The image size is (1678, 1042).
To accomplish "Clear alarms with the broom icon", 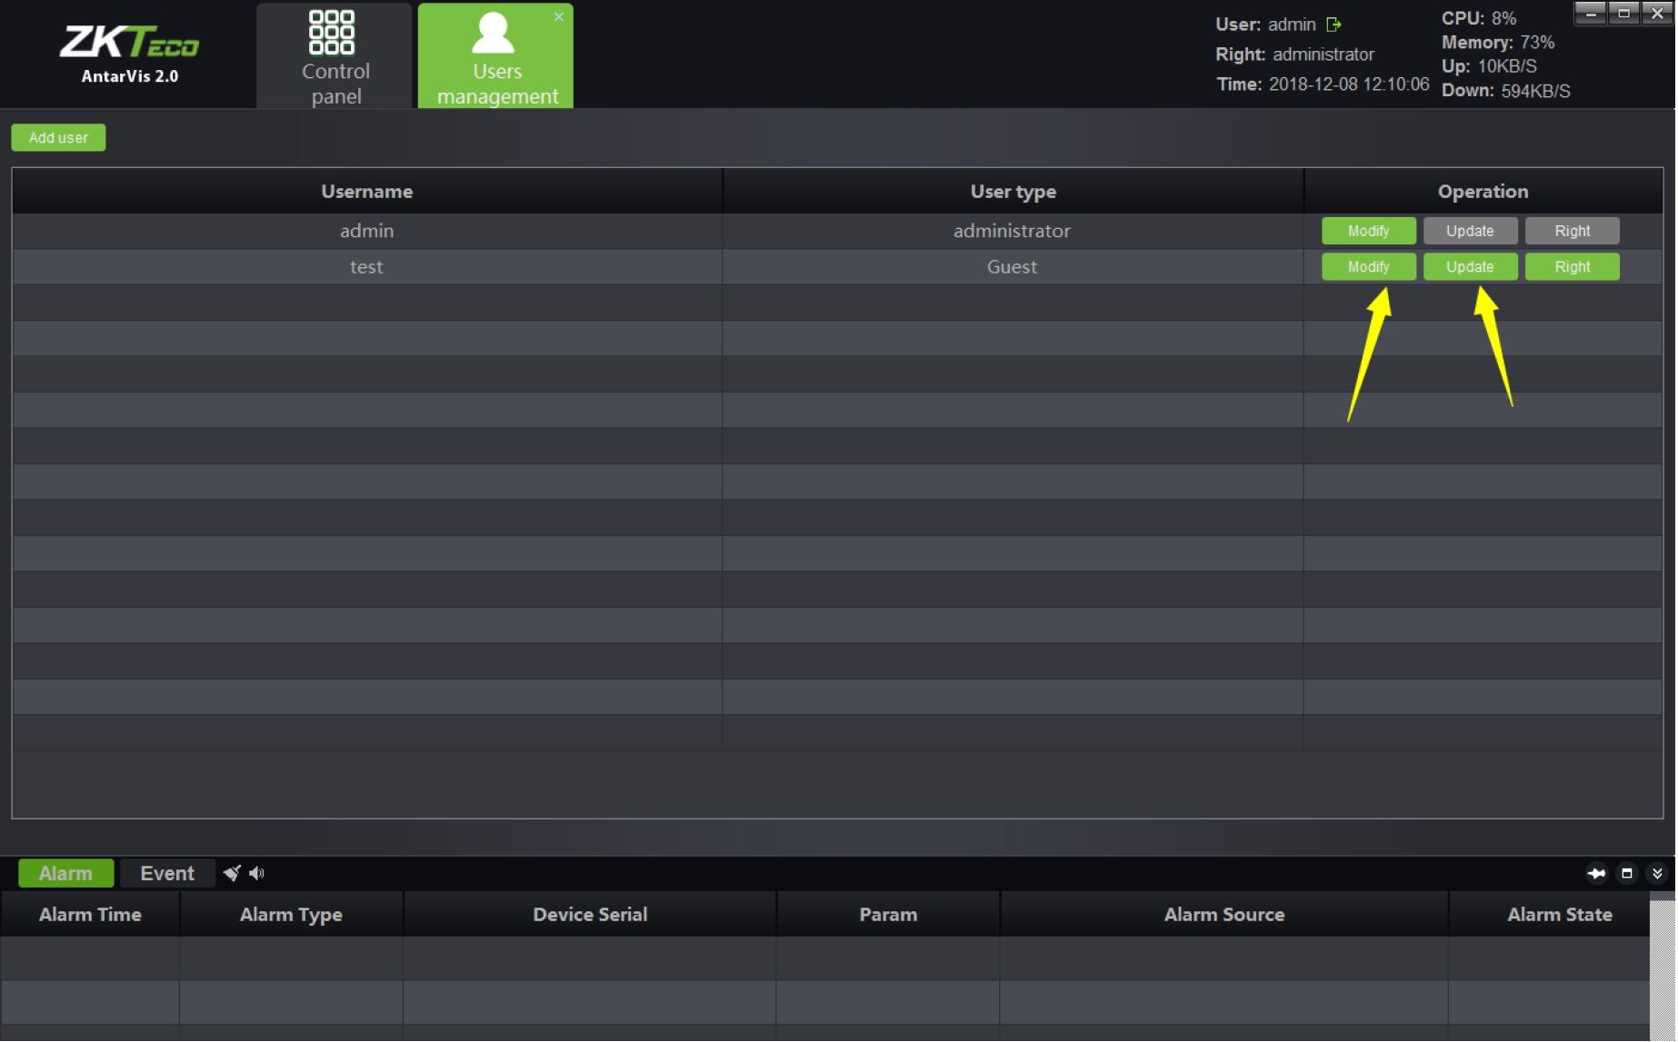I will [x=232, y=874].
